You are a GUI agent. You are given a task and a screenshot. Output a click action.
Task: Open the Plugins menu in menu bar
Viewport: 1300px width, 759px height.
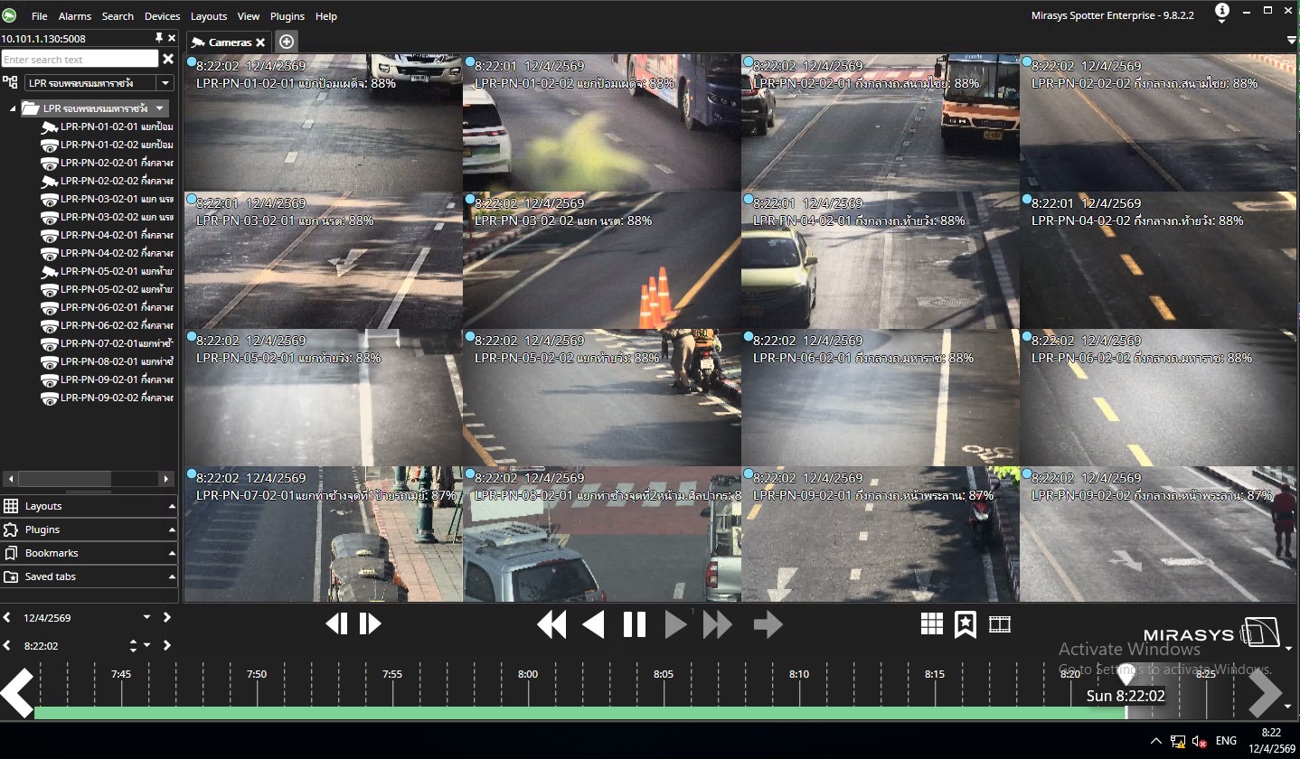[x=287, y=16]
